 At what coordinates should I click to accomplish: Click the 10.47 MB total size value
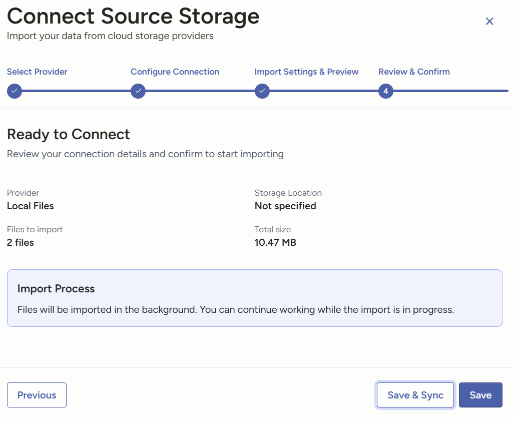click(x=275, y=243)
